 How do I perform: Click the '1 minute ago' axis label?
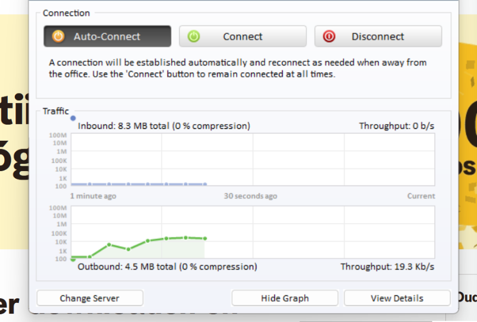click(93, 196)
